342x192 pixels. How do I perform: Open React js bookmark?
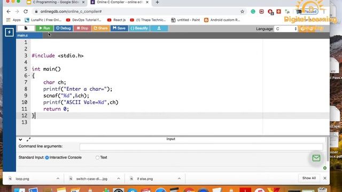click(x=116, y=20)
